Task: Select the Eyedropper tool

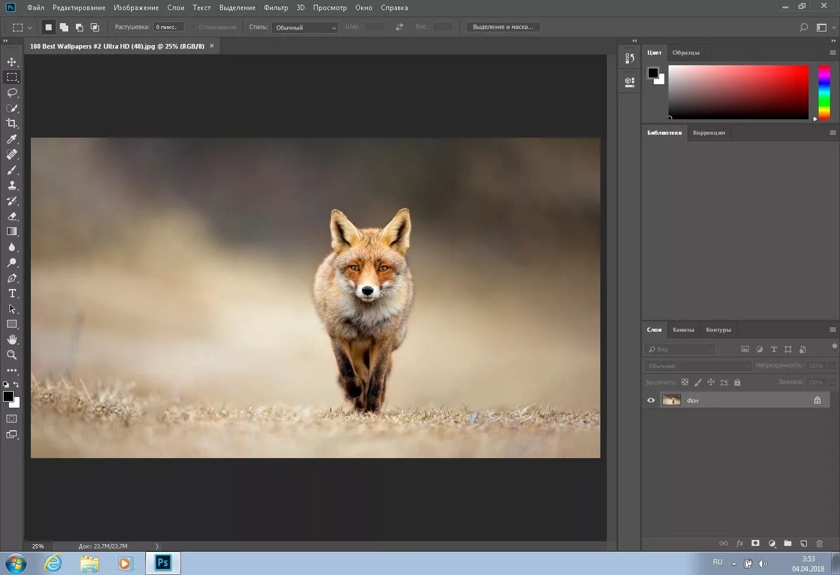Action: (x=12, y=139)
